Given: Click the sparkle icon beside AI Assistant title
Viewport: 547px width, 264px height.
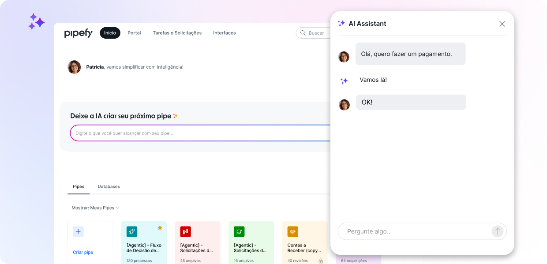Looking at the screenshot, I should [341, 24].
